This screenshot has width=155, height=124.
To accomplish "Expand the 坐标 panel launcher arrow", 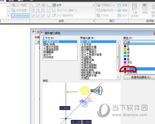I will [94, 21].
